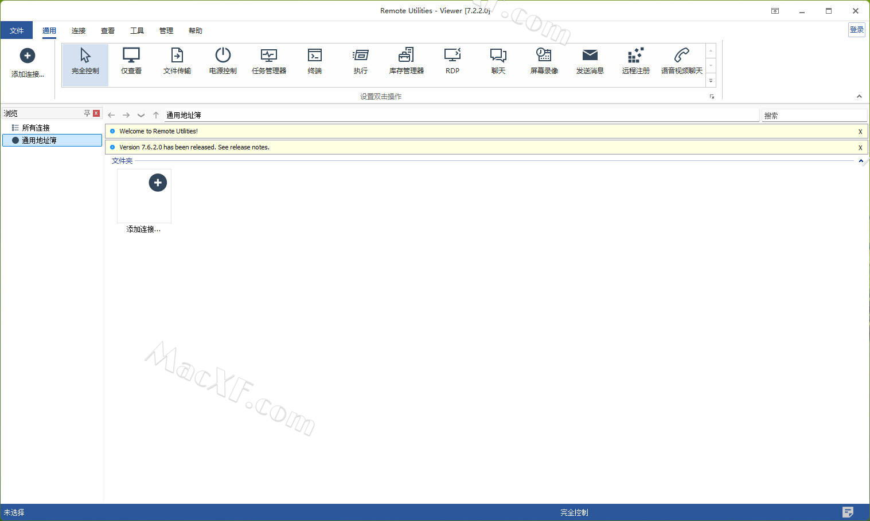Dismiss the Version 7.6.2.0 released notification
The image size is (870, 521).
click(x=860, y=148)
